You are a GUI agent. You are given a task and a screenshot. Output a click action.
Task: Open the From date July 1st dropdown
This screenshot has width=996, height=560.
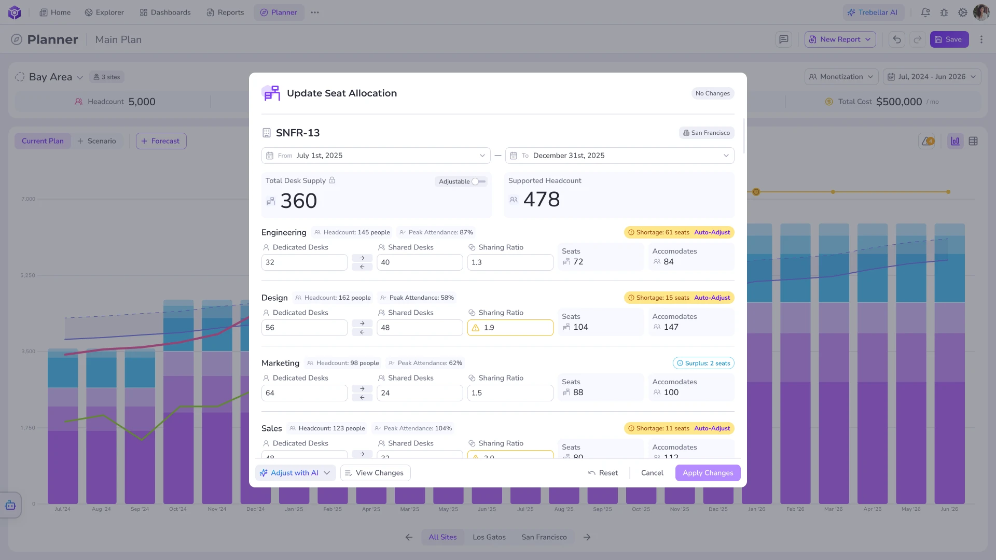pos(376,156)
